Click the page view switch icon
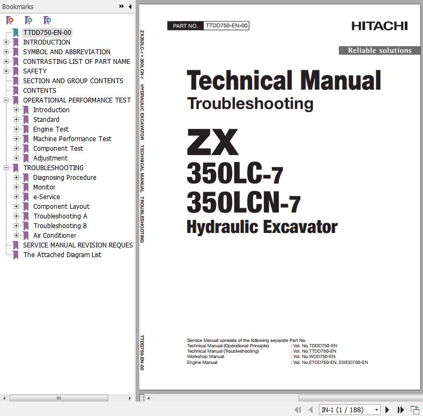This screenshot has width=423, height=416. [414, 410]
